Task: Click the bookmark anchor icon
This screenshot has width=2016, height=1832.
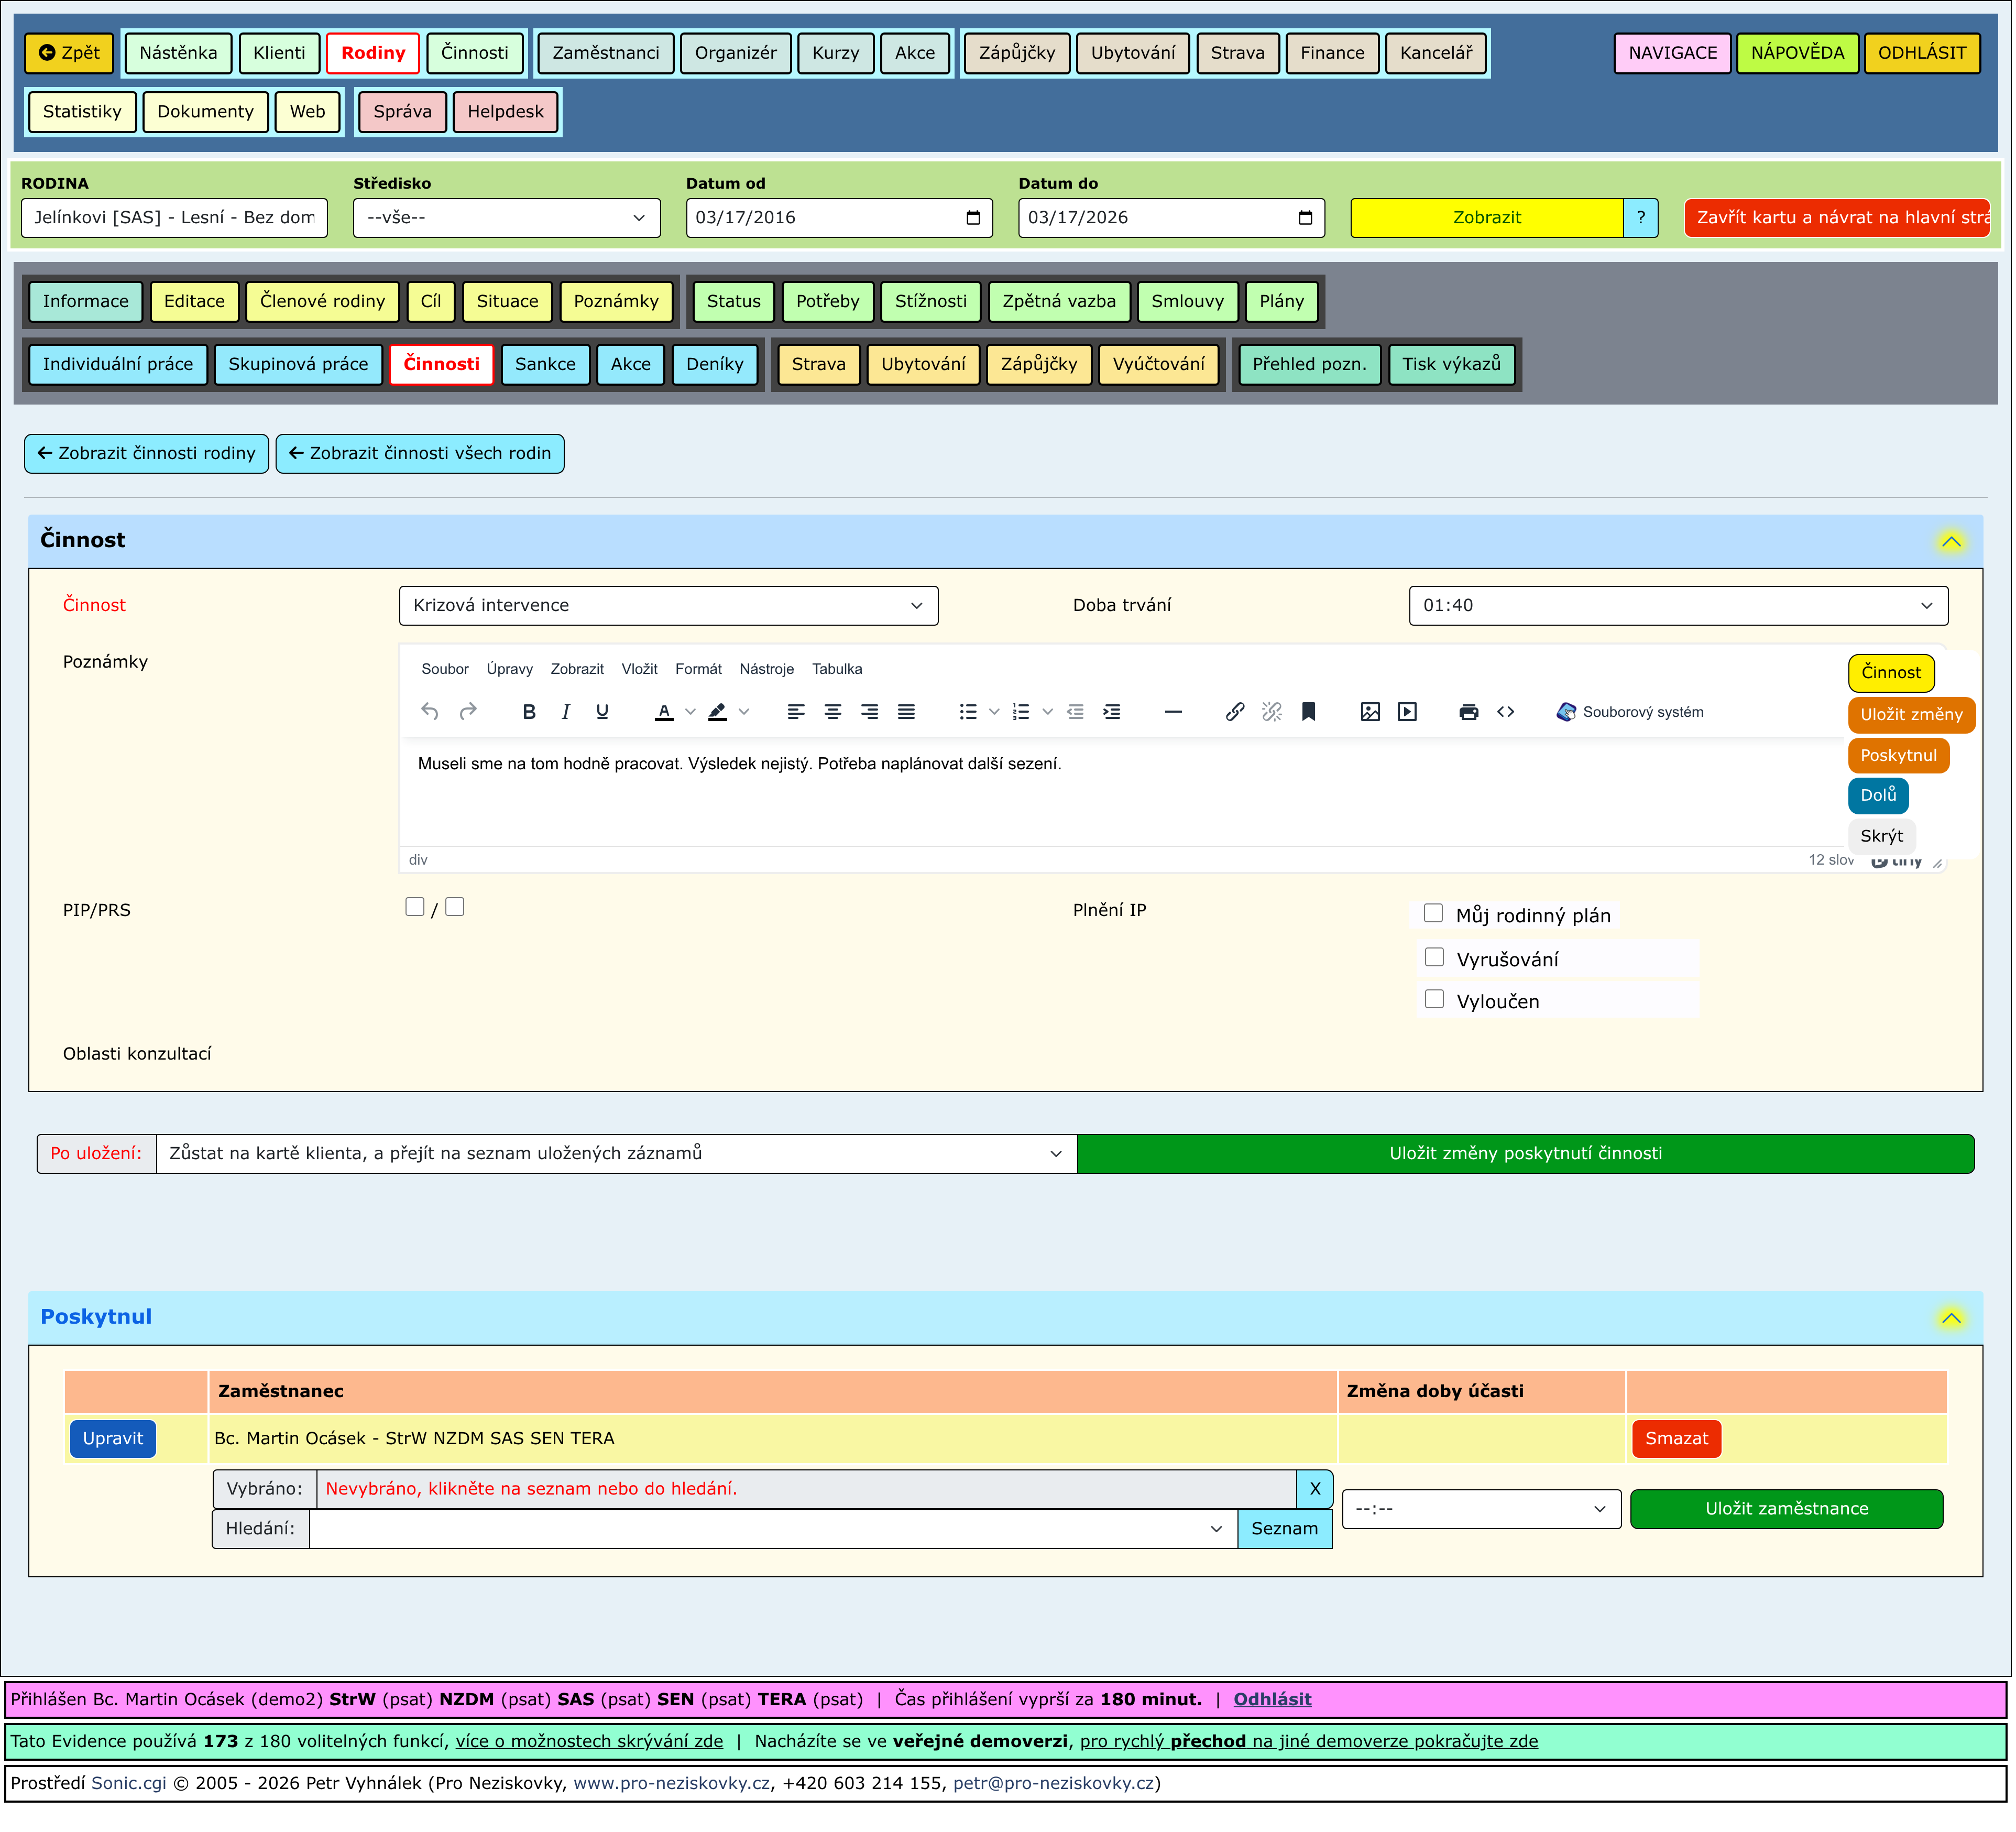Action: (1308, 712)
